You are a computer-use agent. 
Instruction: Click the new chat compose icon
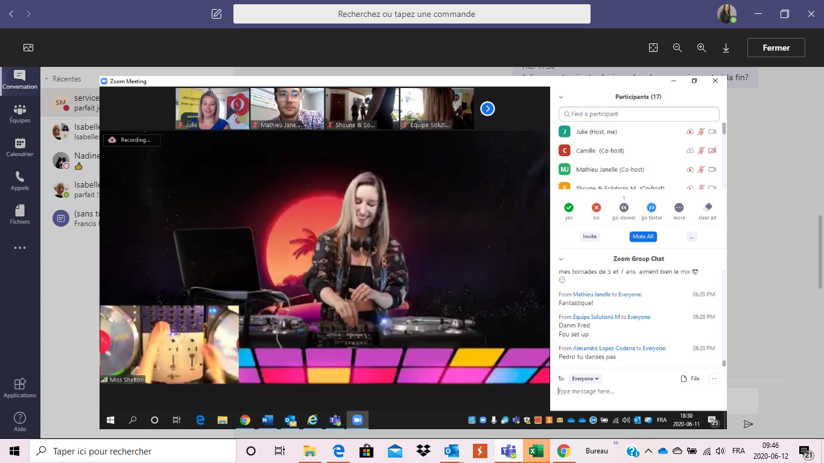pyautogui.click(x=217, y=14)
